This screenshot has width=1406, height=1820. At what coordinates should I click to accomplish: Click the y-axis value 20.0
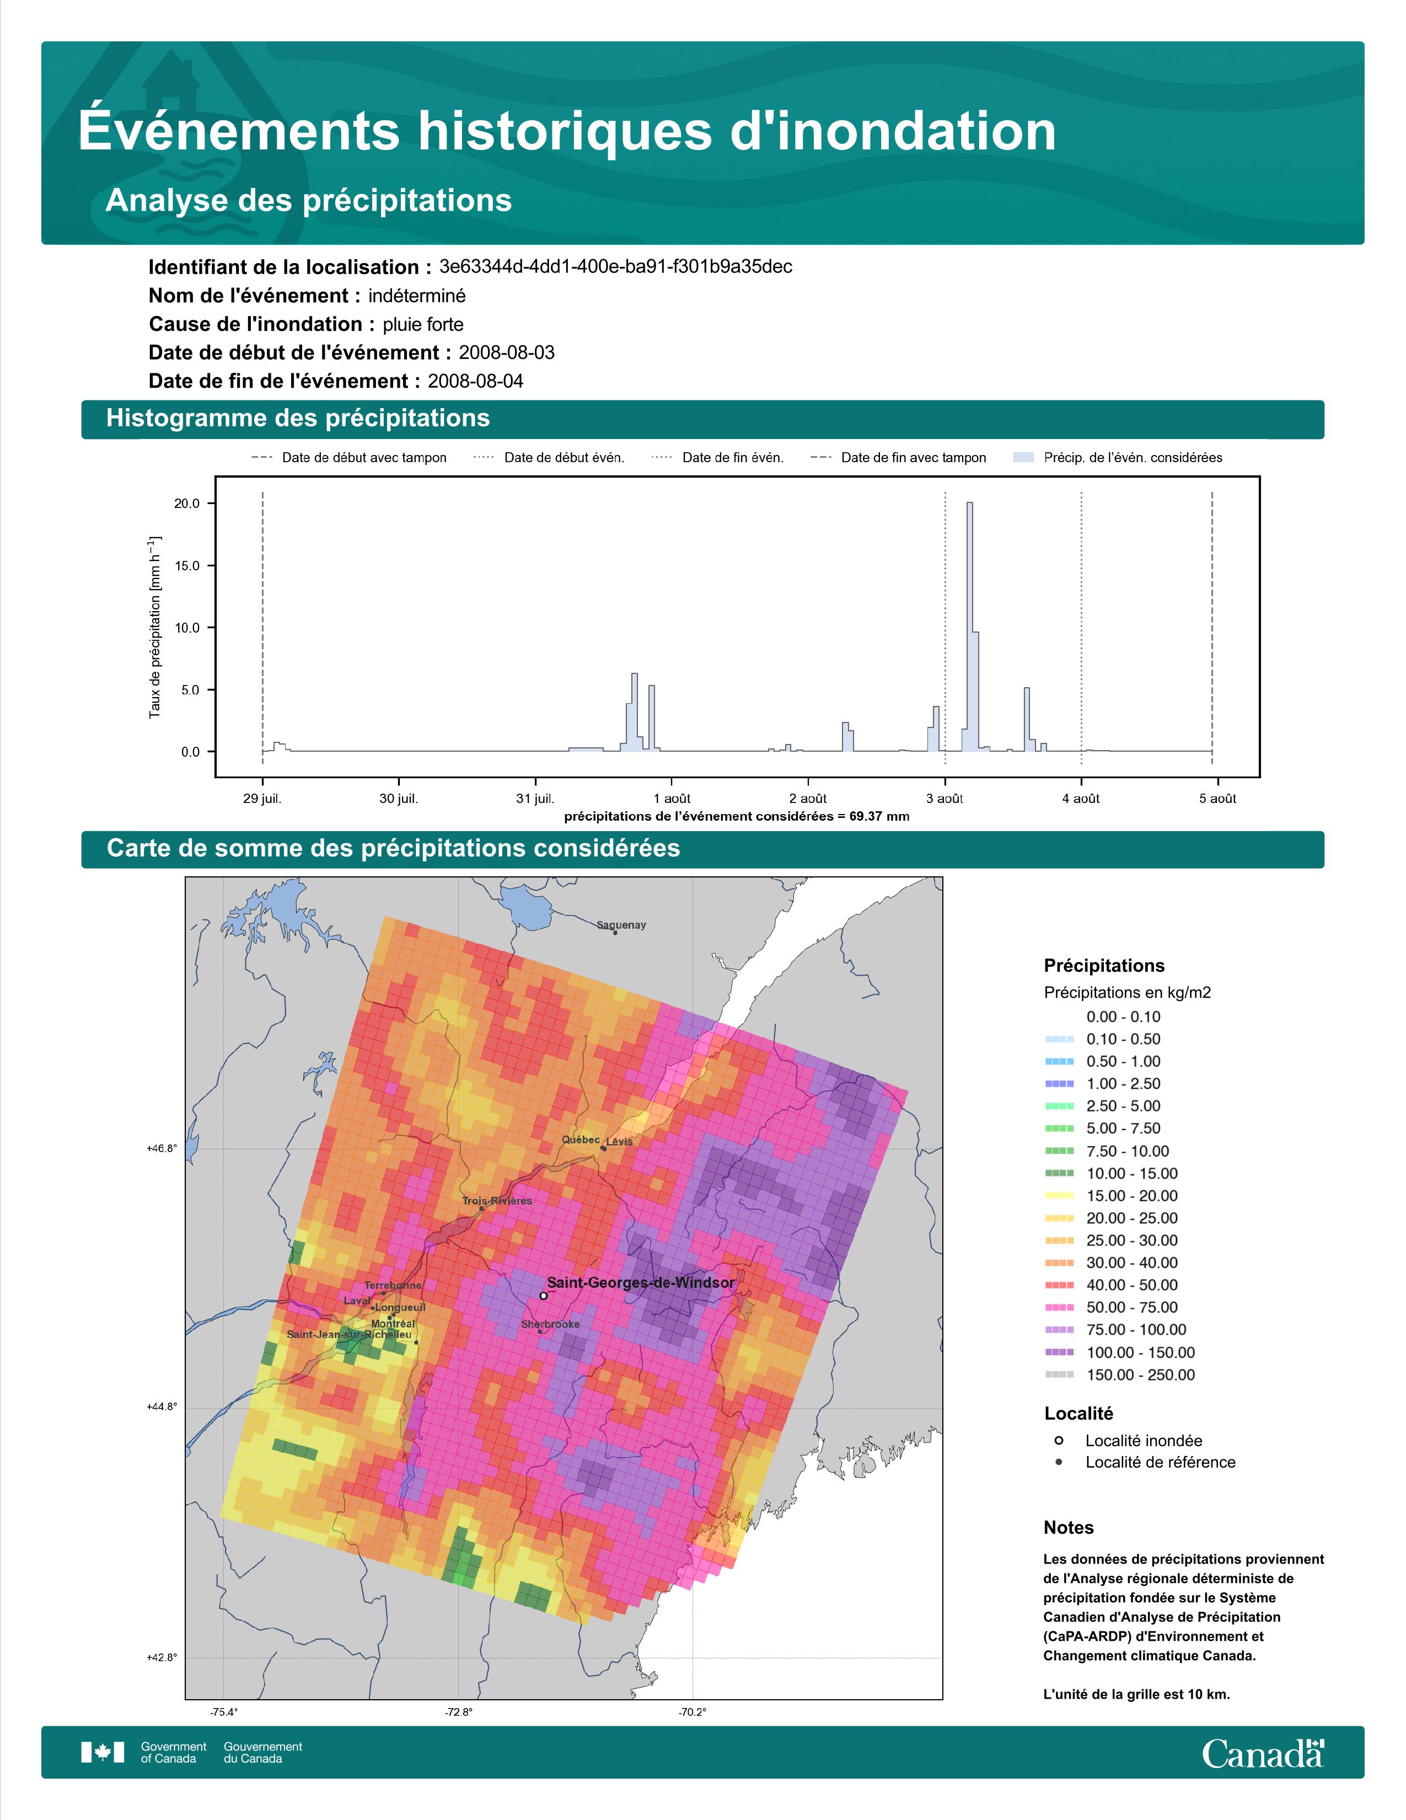187,504
